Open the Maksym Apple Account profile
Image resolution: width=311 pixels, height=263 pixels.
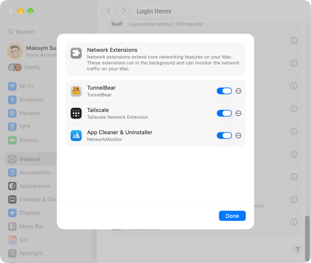pos(32,51)
